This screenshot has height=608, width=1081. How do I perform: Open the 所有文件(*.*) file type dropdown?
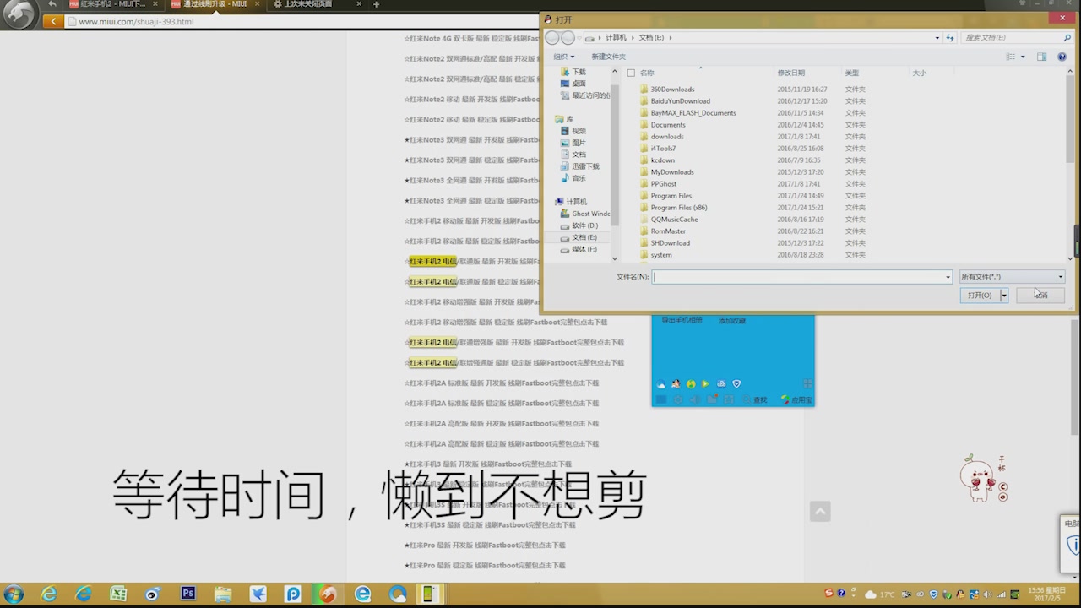1012,276
